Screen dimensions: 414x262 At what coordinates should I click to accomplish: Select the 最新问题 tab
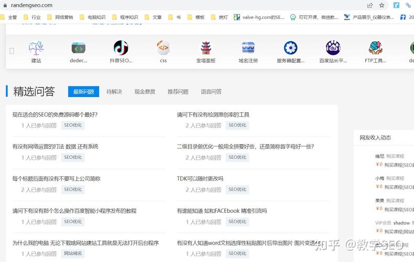(83, 92)
